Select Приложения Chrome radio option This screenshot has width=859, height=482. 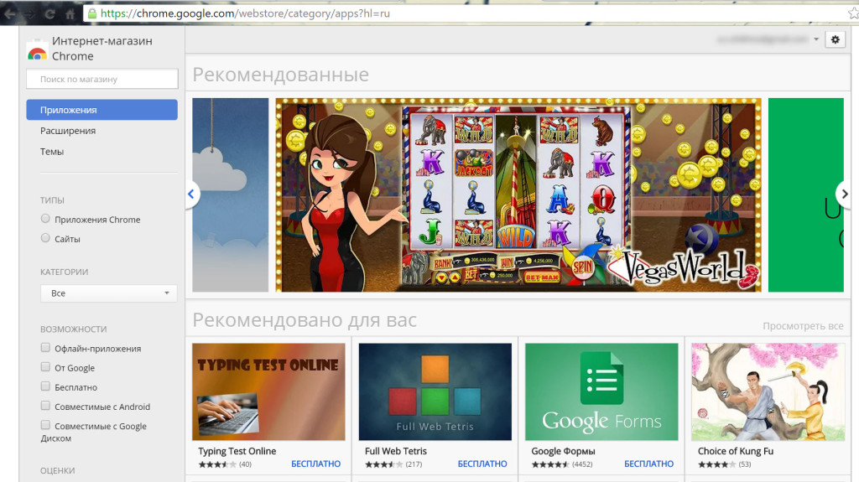45,219
